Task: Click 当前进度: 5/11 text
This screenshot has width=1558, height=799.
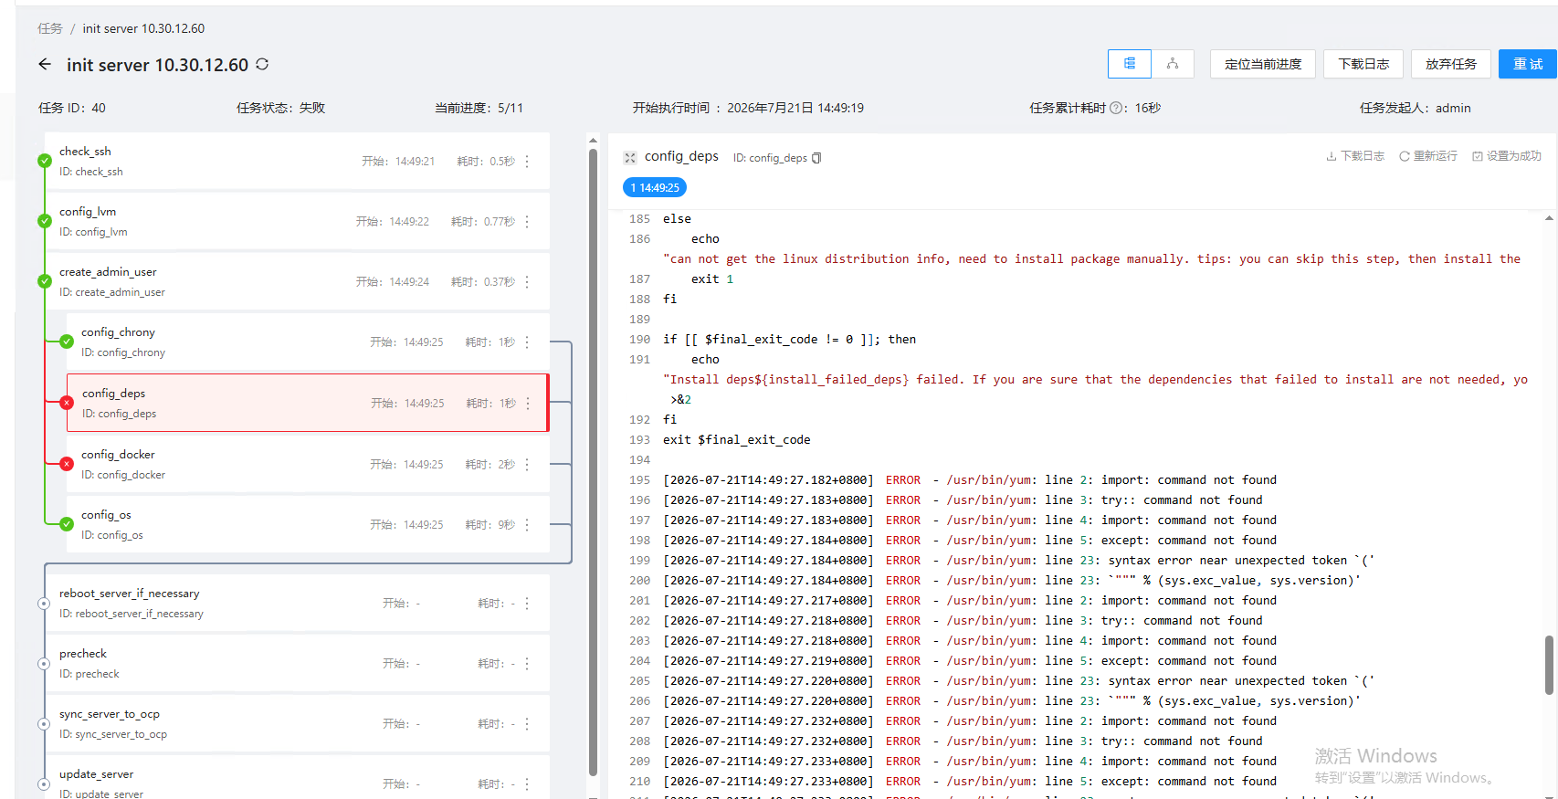Action: click(x=479, y=108)
